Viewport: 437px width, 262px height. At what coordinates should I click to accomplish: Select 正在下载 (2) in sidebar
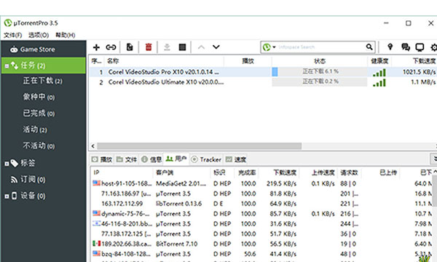tap(43, 81)
